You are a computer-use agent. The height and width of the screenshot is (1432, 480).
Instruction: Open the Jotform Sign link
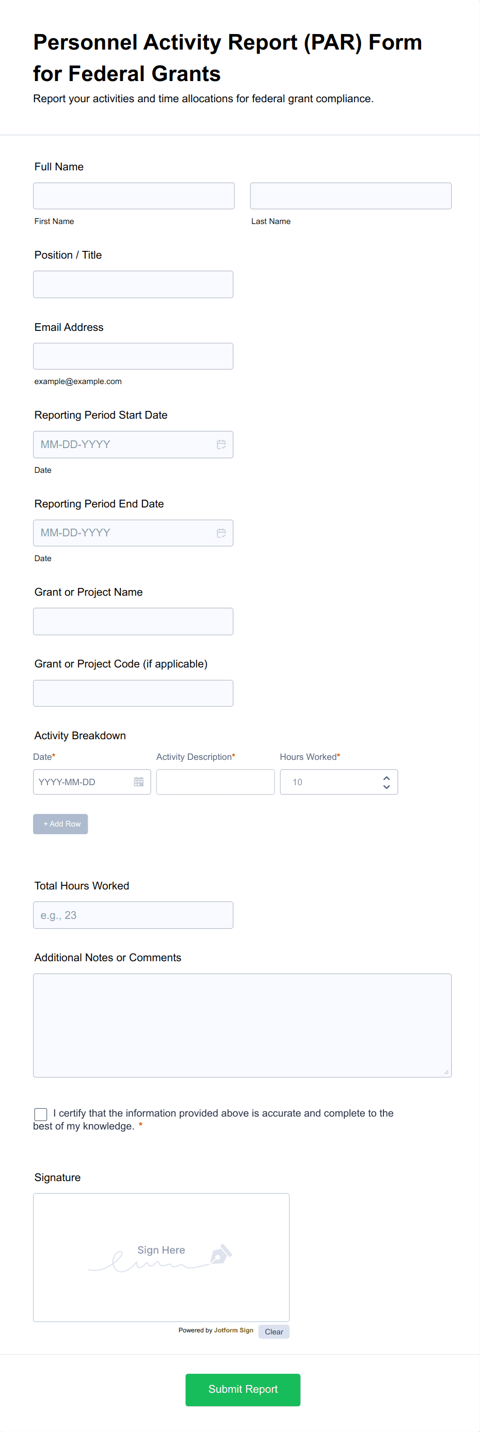pyautogui.click(x=233, y=1330)
